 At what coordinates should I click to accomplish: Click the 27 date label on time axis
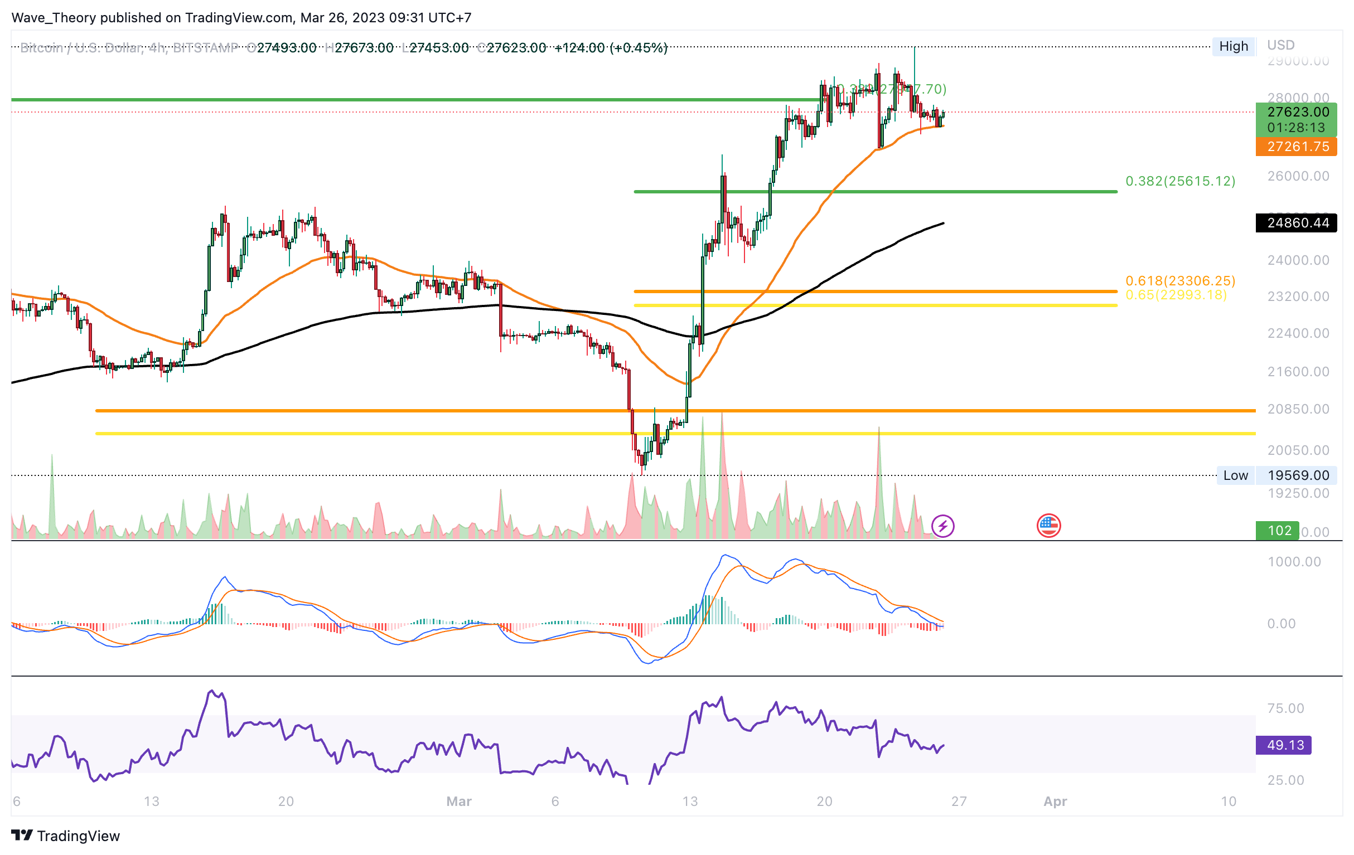pyautogui.click(x=959, y=801)
